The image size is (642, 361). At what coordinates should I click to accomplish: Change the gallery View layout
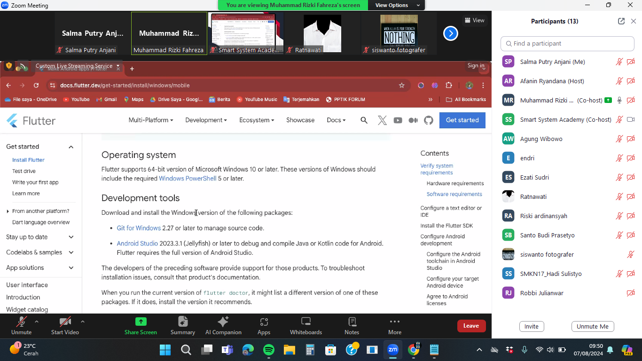[x=474, y=20]
